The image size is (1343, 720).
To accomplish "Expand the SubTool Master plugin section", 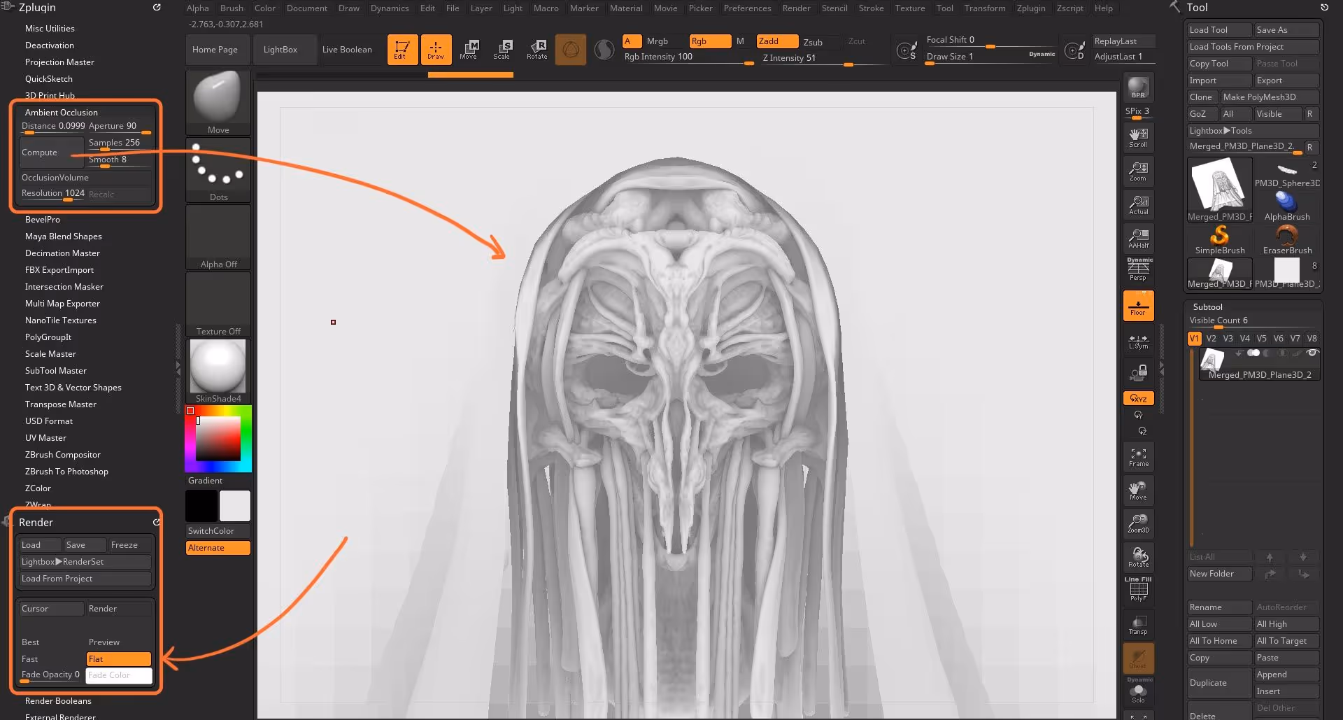I will coord(56,371).
